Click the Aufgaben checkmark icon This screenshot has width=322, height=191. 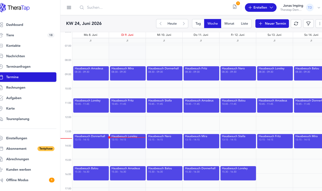(1, 98)
